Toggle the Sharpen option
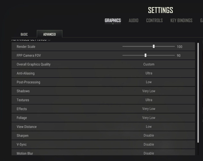The image size is (203, 161). pyautogui.click(x=149, y=135)
